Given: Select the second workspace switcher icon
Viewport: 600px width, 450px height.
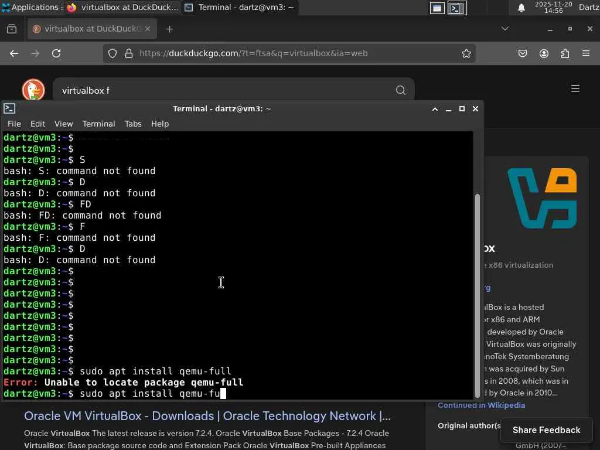Looking at the screenshot, I should click(457, 8).
